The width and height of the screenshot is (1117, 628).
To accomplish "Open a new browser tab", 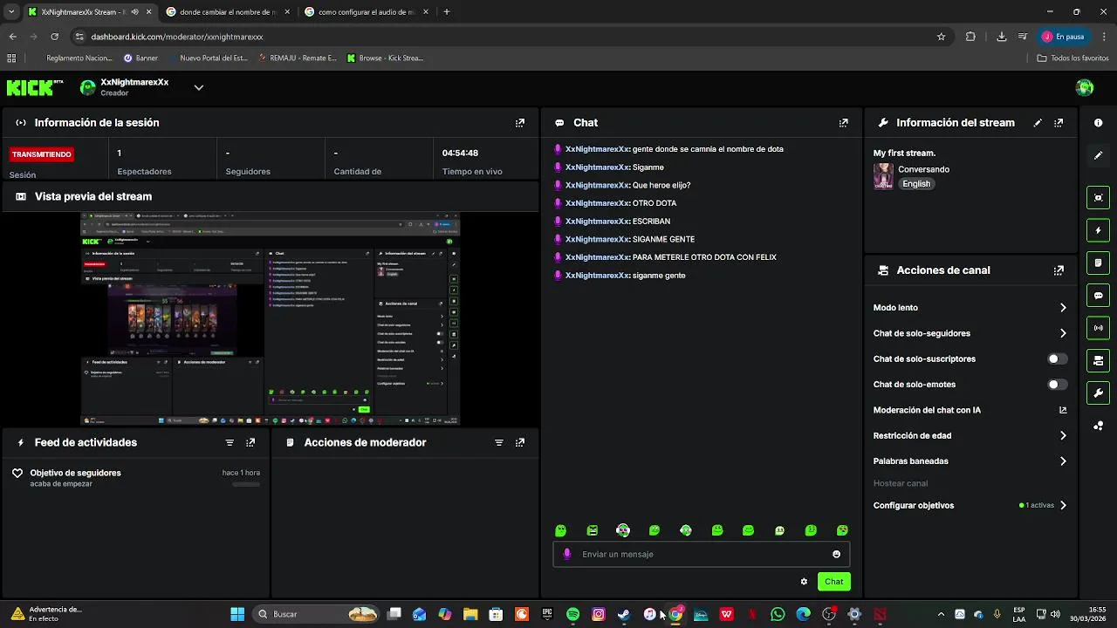I will pos(447,12).
